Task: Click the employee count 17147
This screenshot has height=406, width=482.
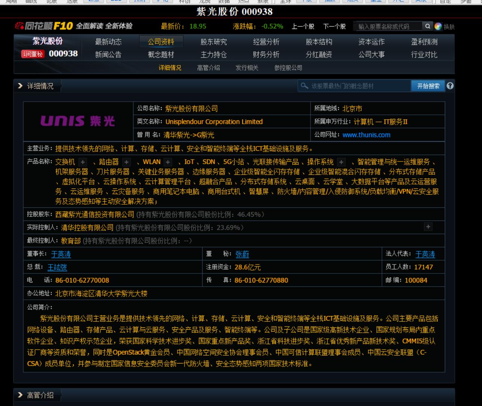Action: pyautogui.click(x=423, y=267)
